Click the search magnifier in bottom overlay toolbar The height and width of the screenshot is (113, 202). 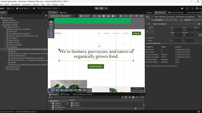(x=75, y=90)
